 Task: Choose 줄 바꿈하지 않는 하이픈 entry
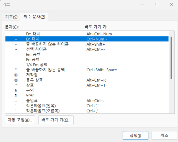(87, 44)
